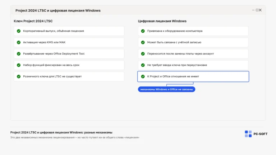Click check icon beside 'Переносится после замены платы'
Viewport: 276px width, 155px height.
tap(143, 54)
